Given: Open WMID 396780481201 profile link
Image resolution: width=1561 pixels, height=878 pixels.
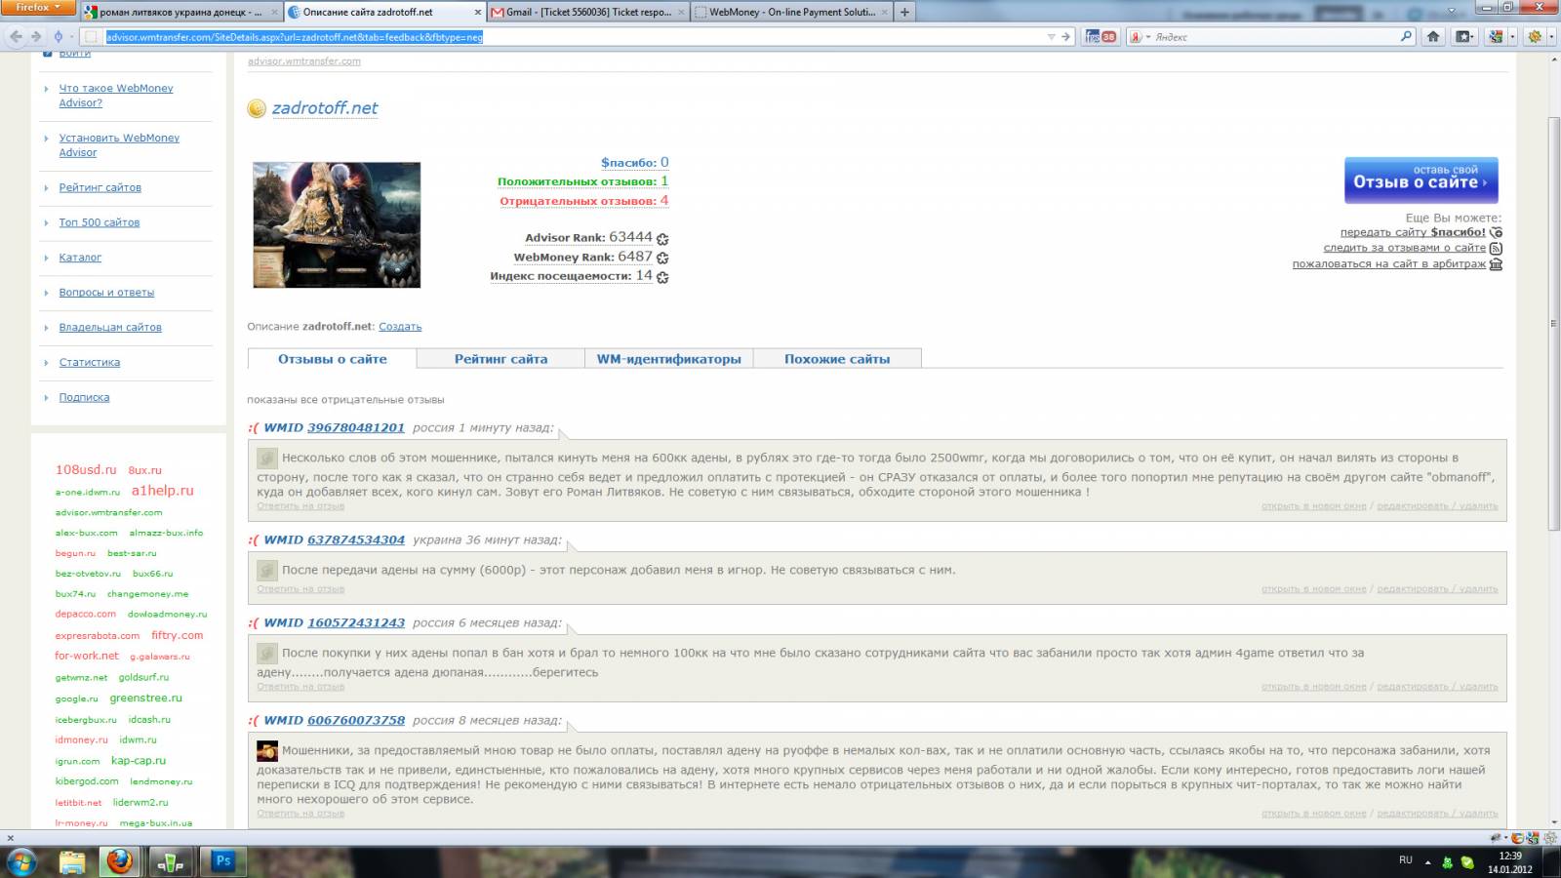Looking at the screenshot, I should click(x=356, y=427).
